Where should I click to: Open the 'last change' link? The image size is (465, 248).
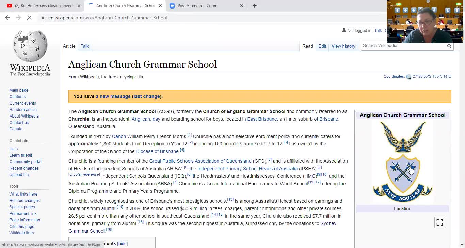pos(147,96)
